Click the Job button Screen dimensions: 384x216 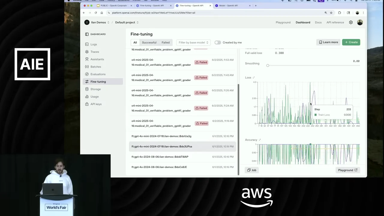[x=252, y=170]
